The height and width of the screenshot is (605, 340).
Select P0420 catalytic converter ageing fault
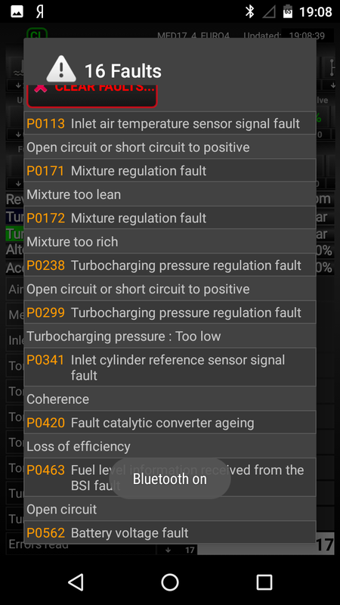169,423
